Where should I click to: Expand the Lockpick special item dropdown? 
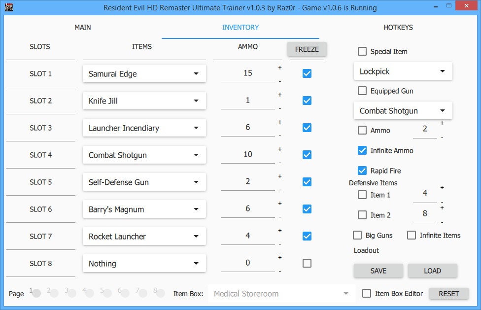coord(403,71)
